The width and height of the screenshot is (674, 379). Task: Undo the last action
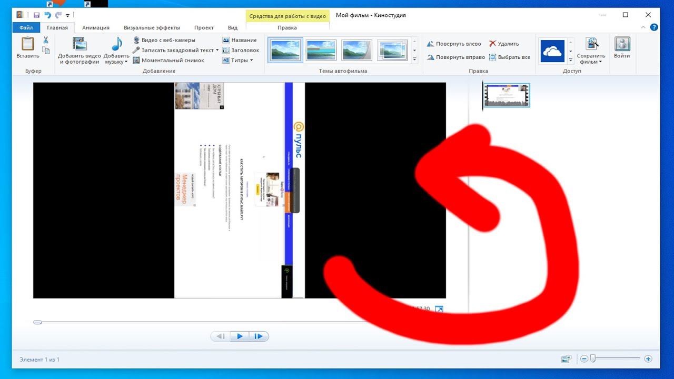[47, 15]
